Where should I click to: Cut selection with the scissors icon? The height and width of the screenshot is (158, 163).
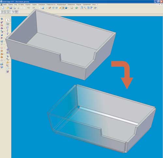pos(19,8)
